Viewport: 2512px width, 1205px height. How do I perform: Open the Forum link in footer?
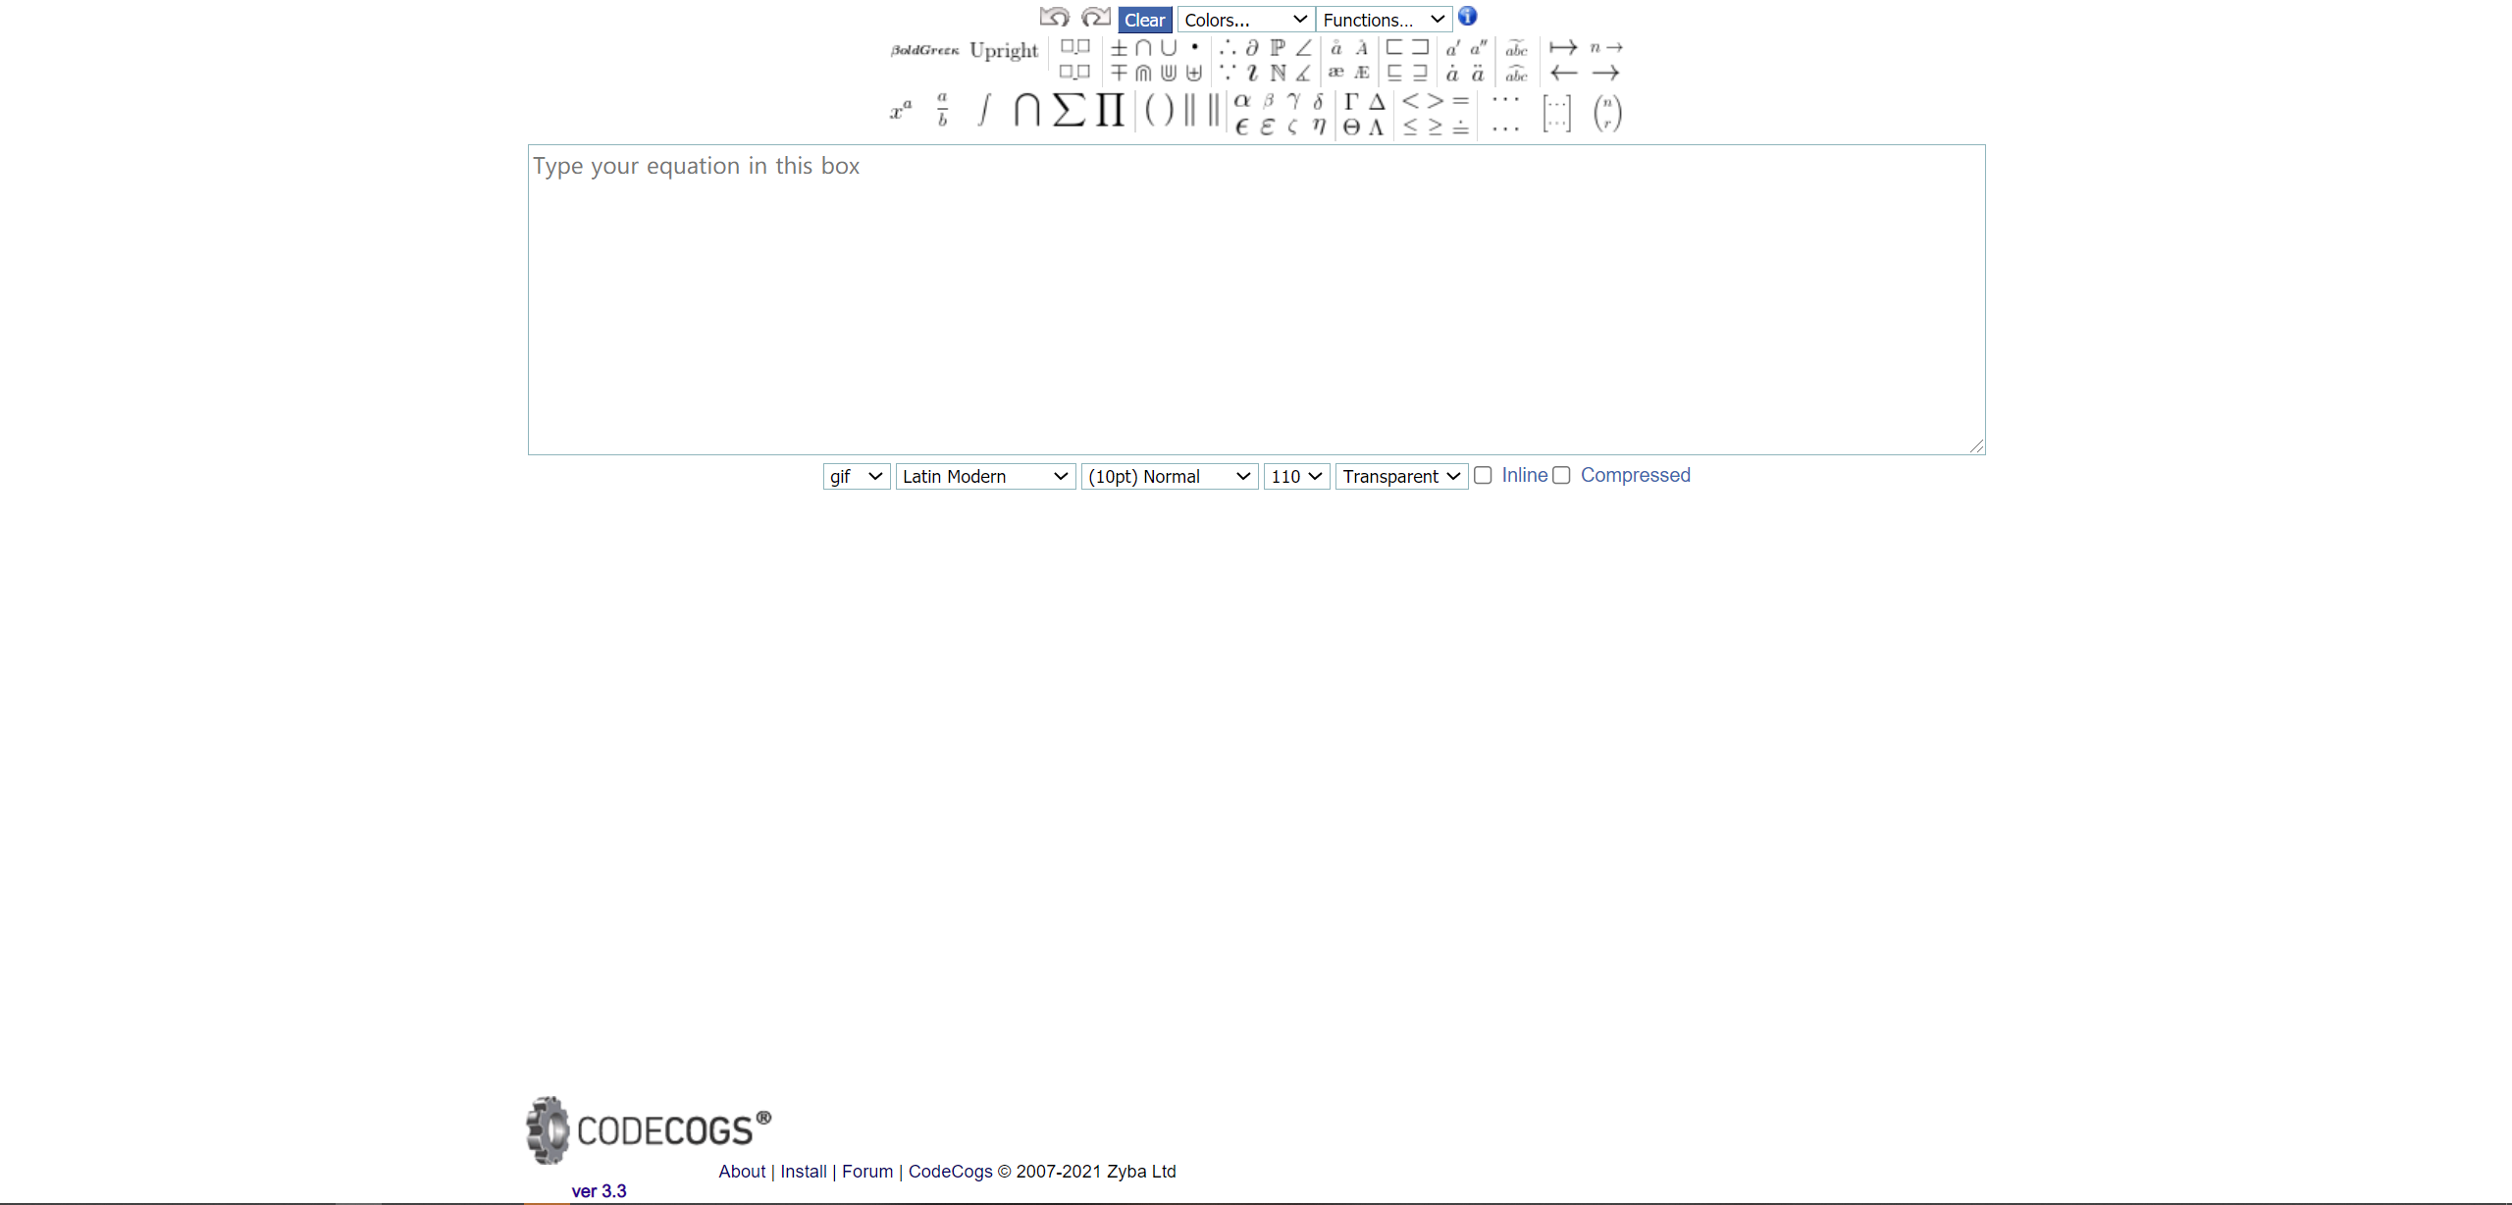tap(867, 1172)
